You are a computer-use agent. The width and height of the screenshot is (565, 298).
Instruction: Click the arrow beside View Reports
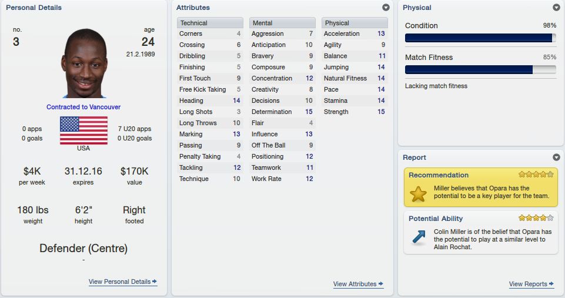pyautogui.click(x=551, y=284)
